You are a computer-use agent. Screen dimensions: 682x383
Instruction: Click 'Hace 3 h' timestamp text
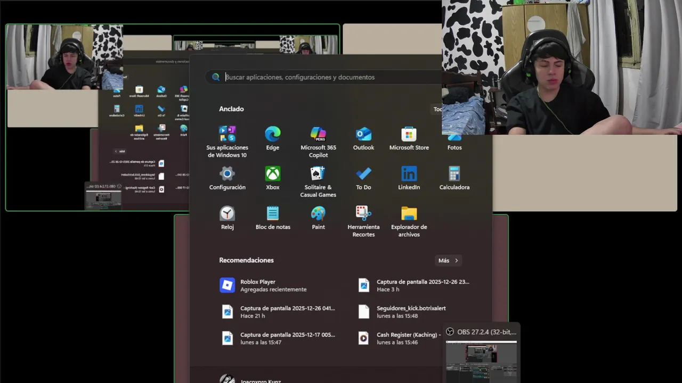(388, 289)
